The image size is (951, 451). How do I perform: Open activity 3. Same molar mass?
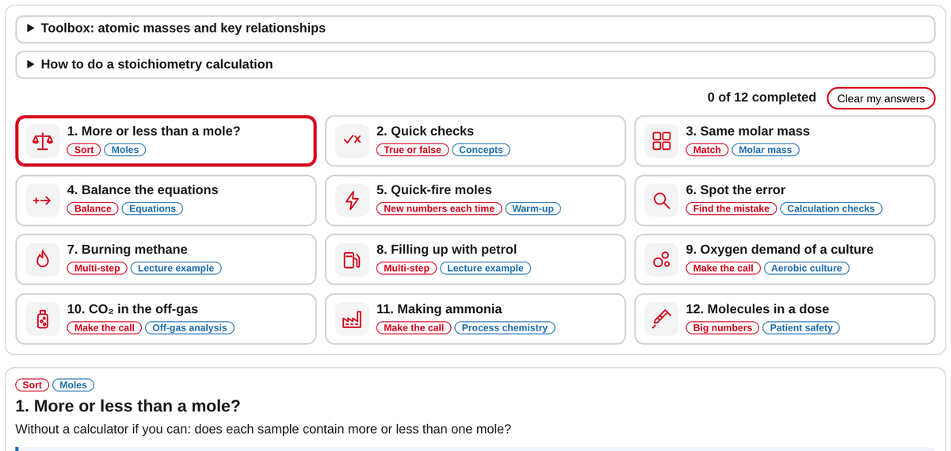coord(785,141)
